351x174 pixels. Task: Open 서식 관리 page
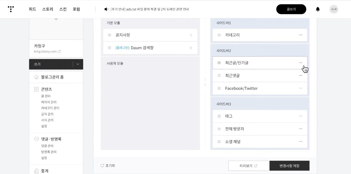(x=47, y=120)
